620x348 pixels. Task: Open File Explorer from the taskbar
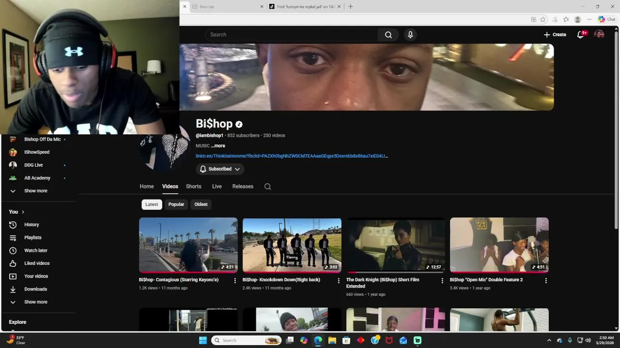(332, 340)
